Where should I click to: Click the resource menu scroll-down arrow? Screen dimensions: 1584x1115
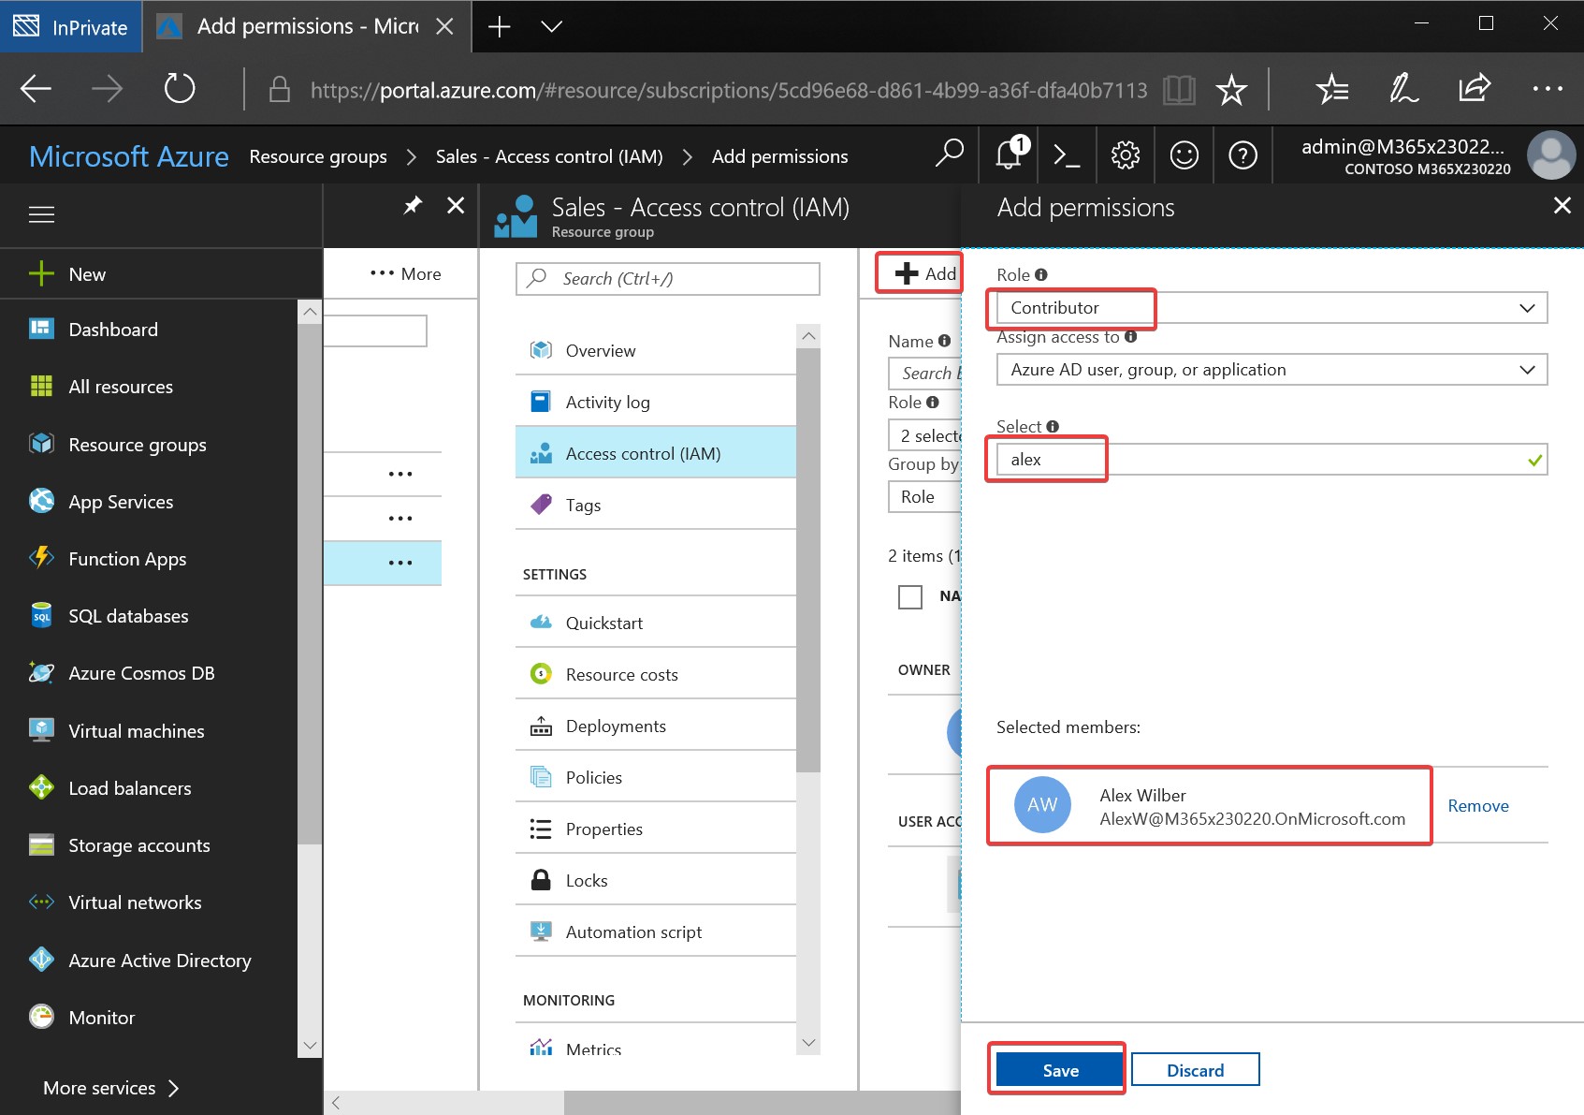808,1042
